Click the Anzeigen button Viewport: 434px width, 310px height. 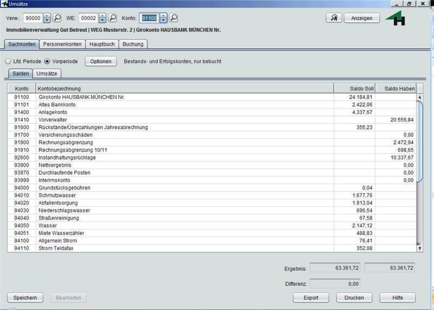tap(361, 18)
